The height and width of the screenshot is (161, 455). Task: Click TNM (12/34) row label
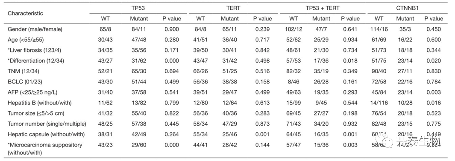[23, 72]
